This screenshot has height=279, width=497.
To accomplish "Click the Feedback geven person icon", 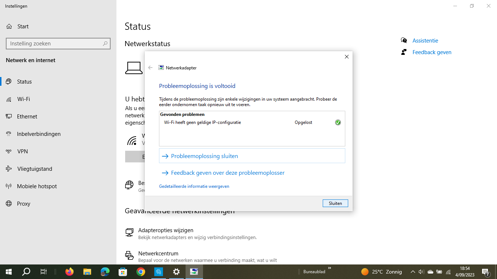I will tap(404, 52).
